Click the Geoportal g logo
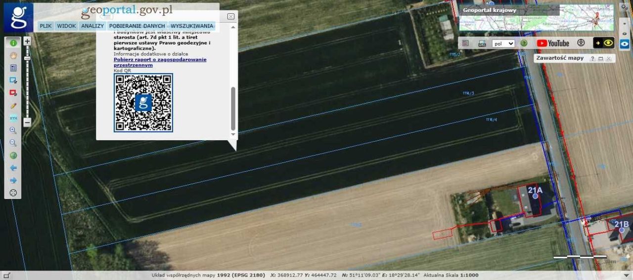The height and width of the screenshot is (280, 633). click(19, 17)
